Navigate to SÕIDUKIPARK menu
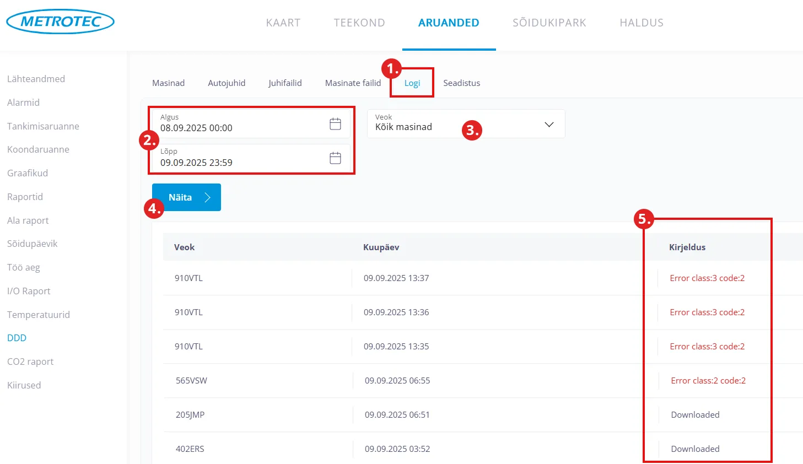803x464 pixels. pos(549,23)
